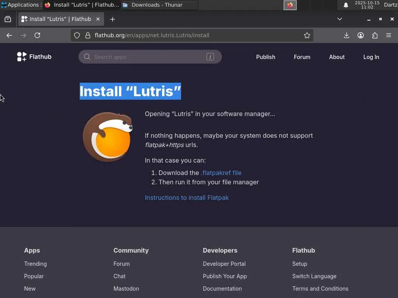Viewport: 398px width, 298px height.
Task: Focus the Search apps field
Action: click(150, 57)
